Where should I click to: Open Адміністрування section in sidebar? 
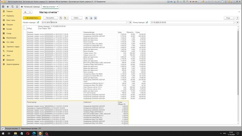pyautogui.click(x=13, y=64)
